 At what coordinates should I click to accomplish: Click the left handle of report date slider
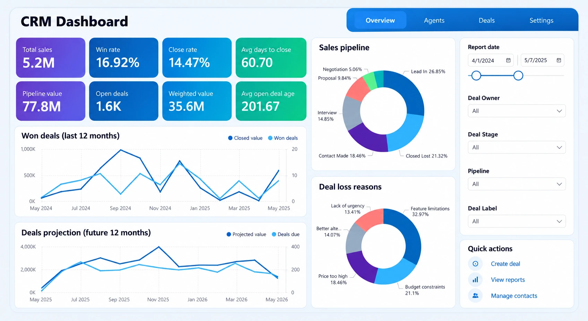(x=476, y=75)
